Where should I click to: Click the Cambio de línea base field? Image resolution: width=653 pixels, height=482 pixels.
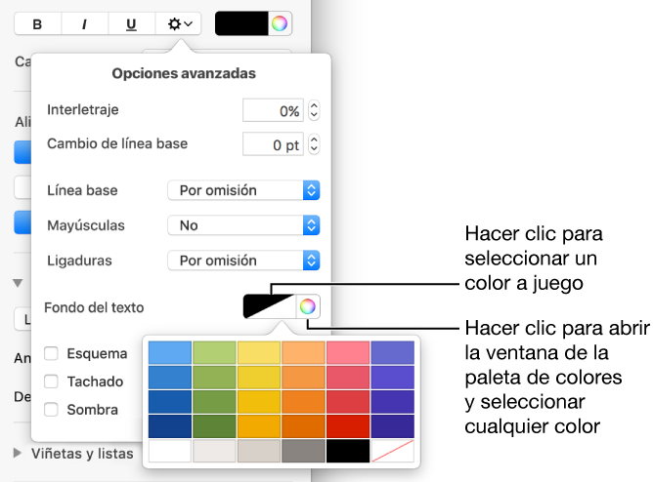(273, 144)
